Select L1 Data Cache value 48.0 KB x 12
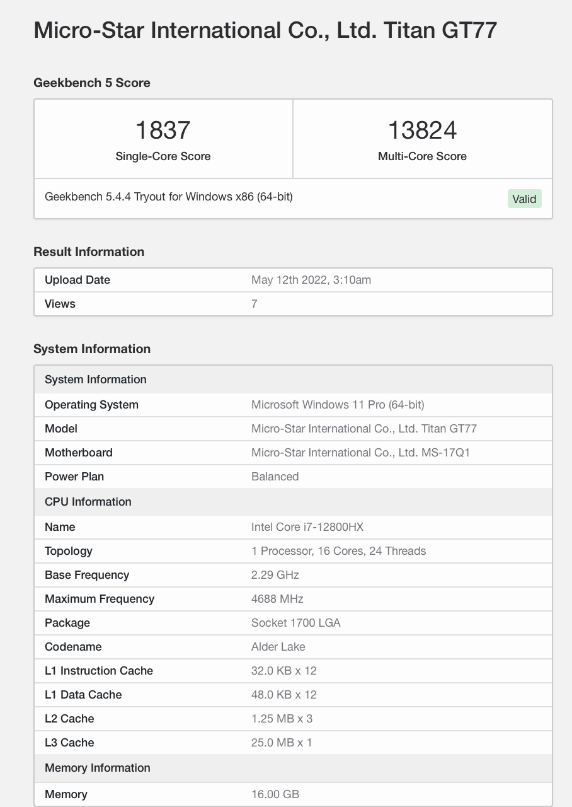The image size is (572, 807). click(x=284, y=695)
